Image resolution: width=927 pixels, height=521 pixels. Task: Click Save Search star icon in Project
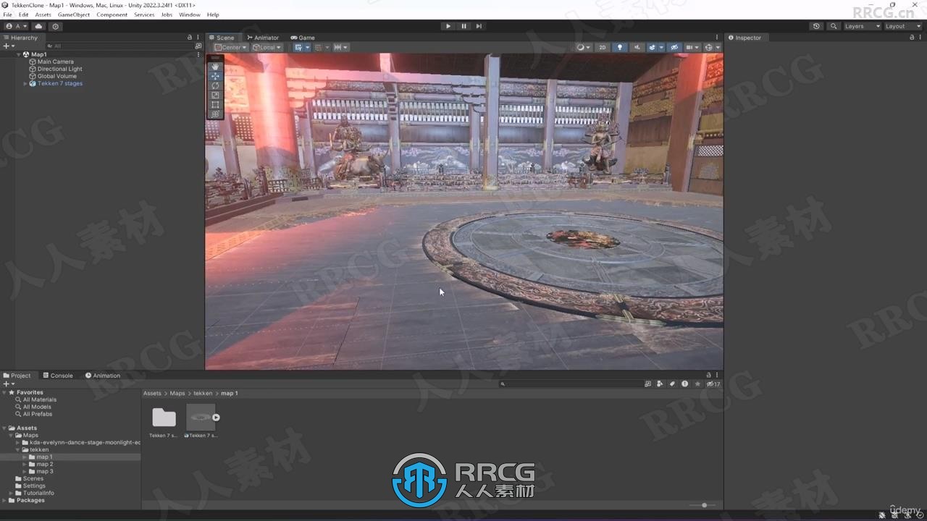pos(697,384)
